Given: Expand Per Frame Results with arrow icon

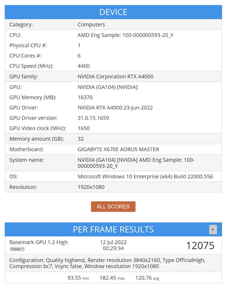Looking at the screenshot, I should [x=213, y=229].
